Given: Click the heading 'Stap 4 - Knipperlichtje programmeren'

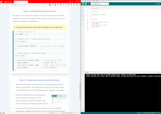Looking at the screenshot, I should click(x=40, y=11).
